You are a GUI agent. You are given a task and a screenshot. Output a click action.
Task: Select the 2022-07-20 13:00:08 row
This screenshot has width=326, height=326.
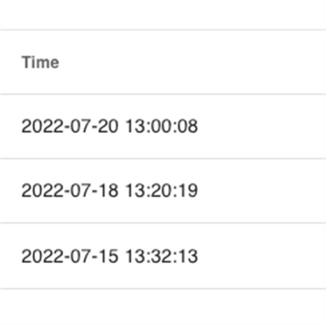pyautogui.click(x=163, y=127)
